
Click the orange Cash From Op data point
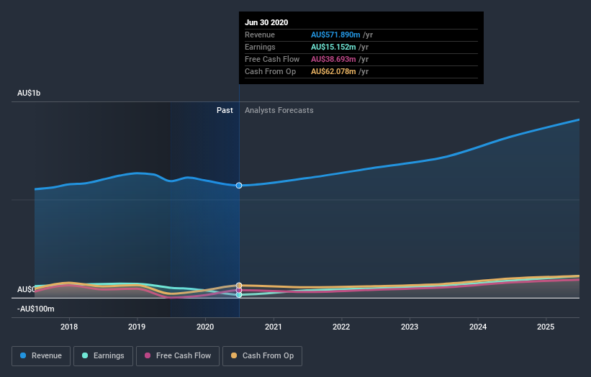(239, 286)
